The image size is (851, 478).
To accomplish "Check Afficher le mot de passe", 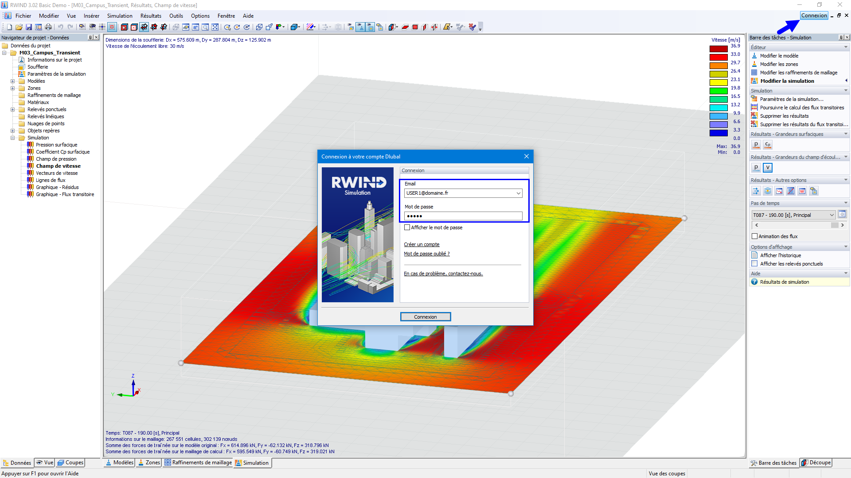I will coord(407,227).
